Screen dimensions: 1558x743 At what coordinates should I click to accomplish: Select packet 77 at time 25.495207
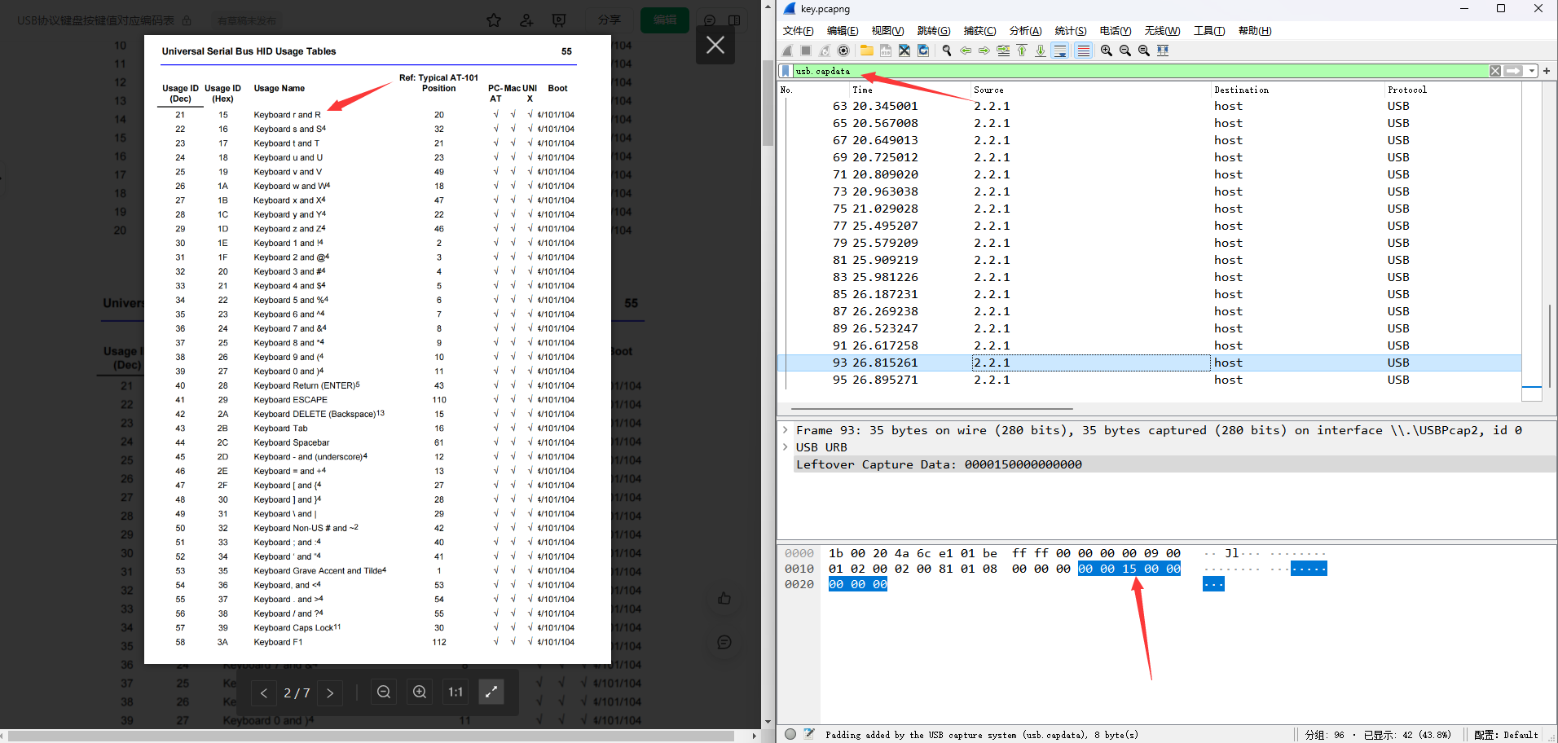[x=1150, y=226]
